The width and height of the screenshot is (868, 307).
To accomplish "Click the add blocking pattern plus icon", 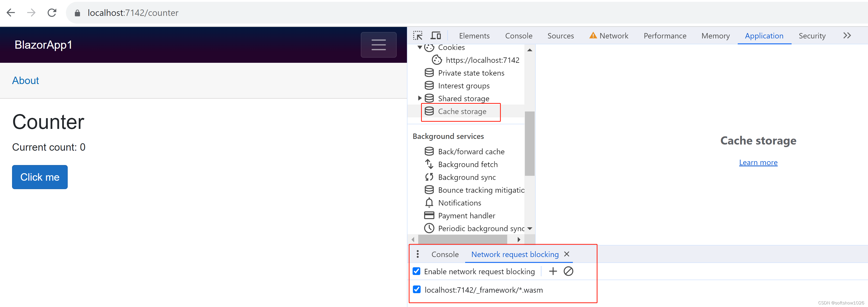I will click(553, 271).
